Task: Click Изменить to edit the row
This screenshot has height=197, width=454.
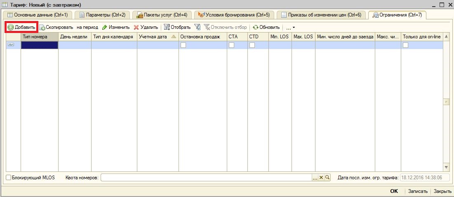Action: (116, 27)
